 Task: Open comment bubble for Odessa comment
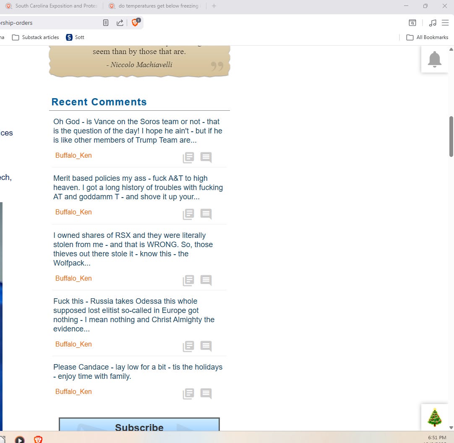click(x=206, y=346)
